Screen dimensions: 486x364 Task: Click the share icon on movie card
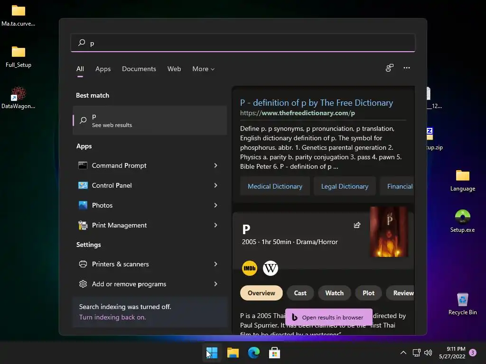357,225
